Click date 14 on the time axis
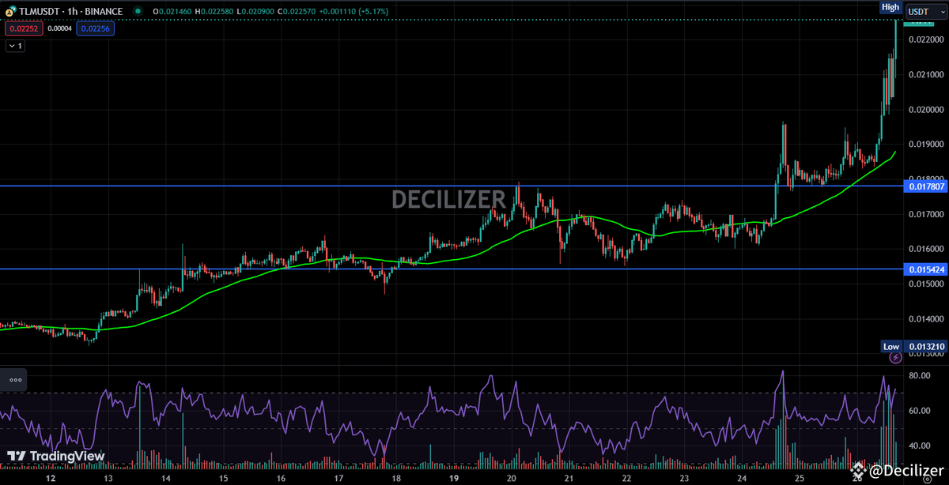The height and width of the screenshot is (485, 949). pyautogui.click(x=166, y=478)
